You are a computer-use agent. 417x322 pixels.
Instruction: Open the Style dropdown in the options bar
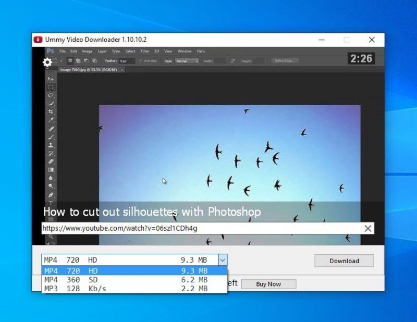188,60
